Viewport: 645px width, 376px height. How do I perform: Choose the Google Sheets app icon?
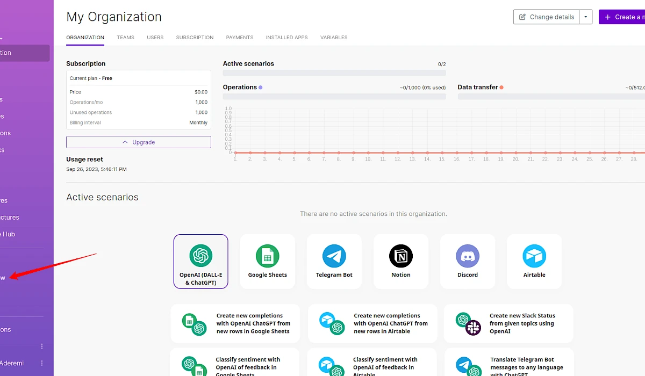[x=267, y=256]
